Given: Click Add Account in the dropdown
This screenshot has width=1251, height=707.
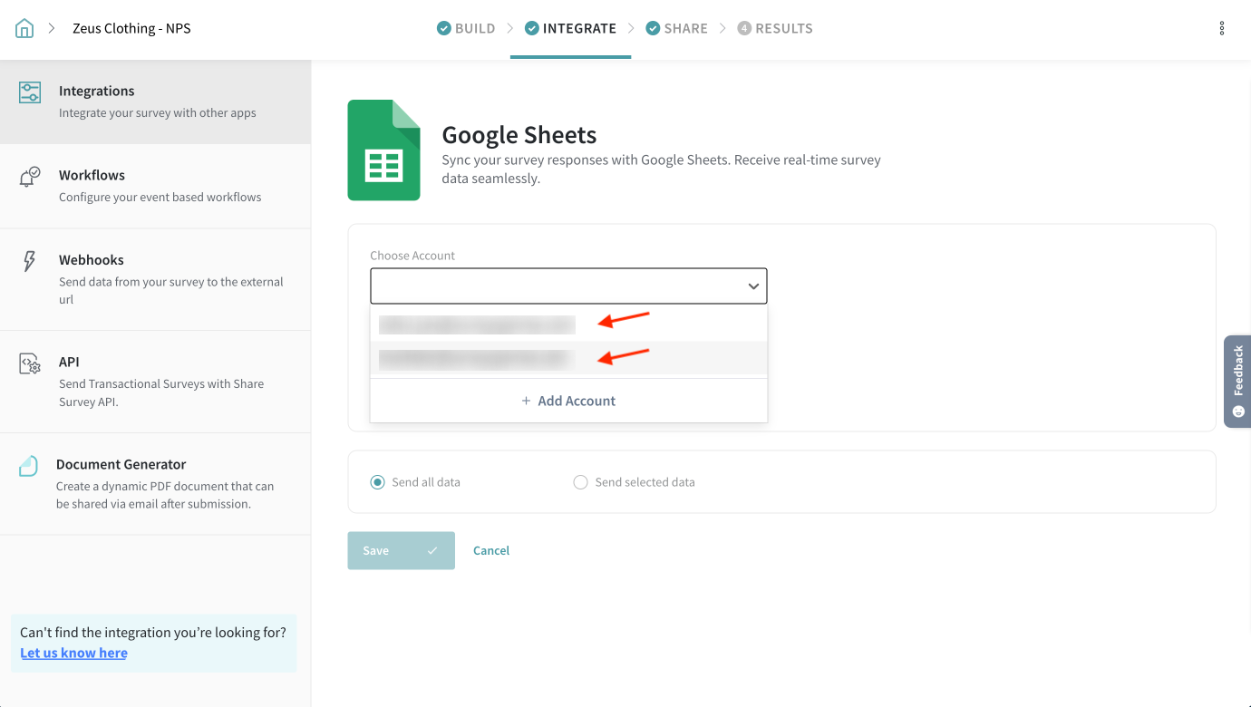Looking at the screenshot, I should pos(568,401).
